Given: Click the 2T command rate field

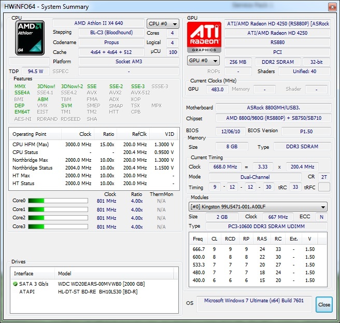Looking at the screenshot, I should pos(324,177).
